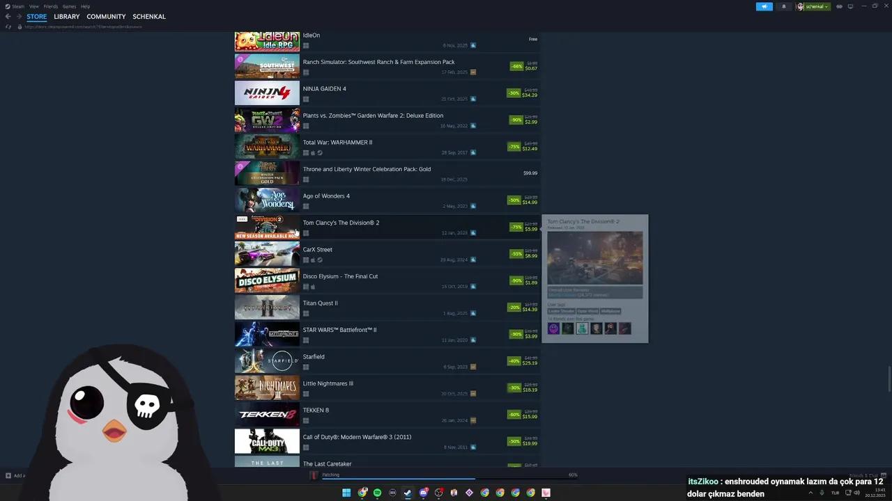
Task: Switch to the LIBRARY tab
Action: pos(67,17)
